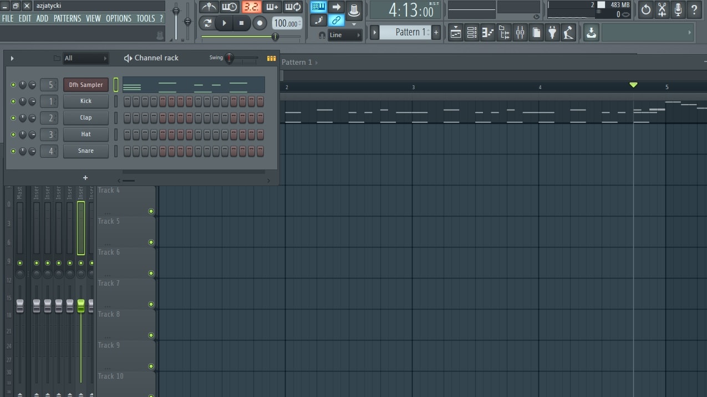Mute the Hat channel
Screen dimensions: 707x397
point(13,135)
